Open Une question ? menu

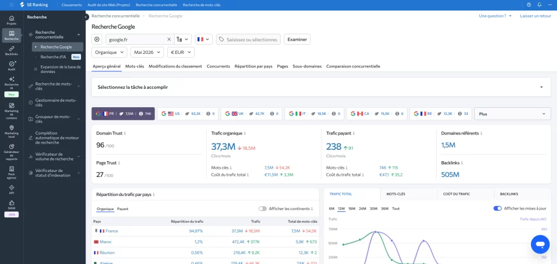(x=495, y=16)
